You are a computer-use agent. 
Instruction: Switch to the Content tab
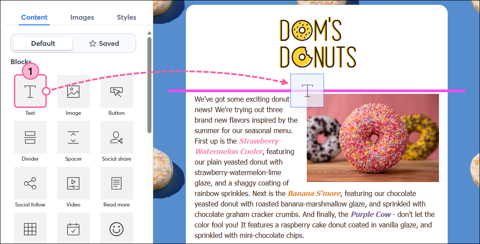coord(34,17)
